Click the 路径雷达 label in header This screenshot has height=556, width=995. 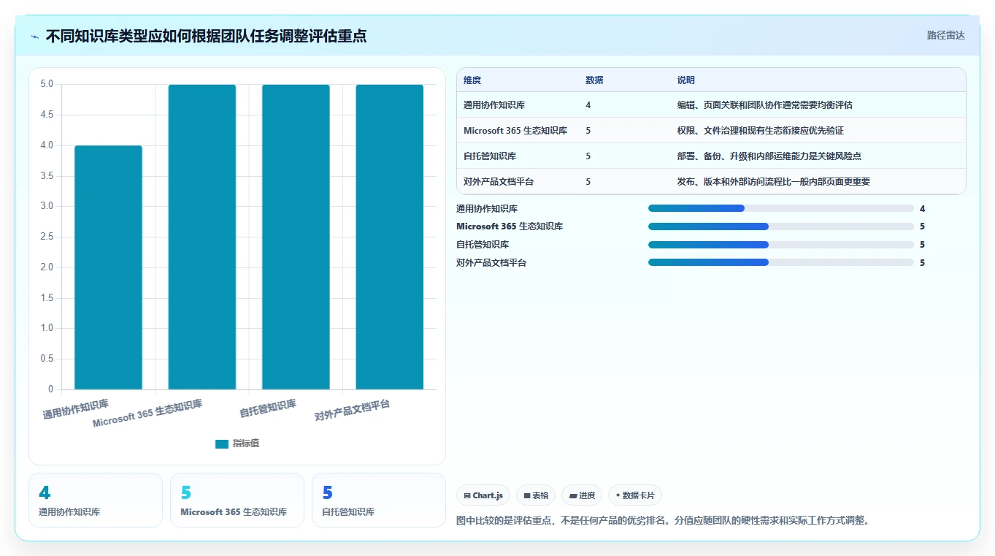coord(945,35)
